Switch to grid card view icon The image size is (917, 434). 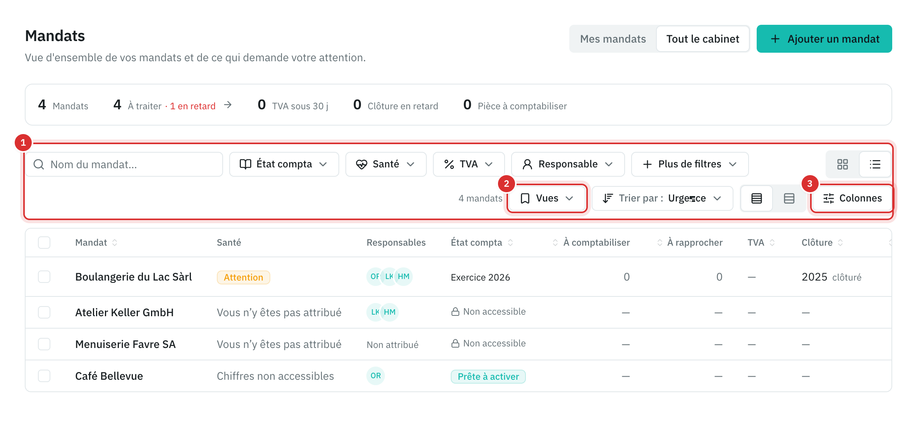pyautogui.click(x=842, y=164)
